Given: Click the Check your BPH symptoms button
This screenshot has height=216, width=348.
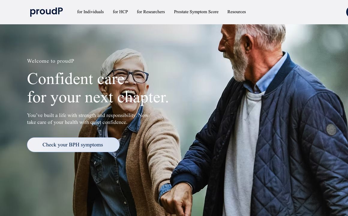Looking at the screenshot, I should (x=73, y=145).
